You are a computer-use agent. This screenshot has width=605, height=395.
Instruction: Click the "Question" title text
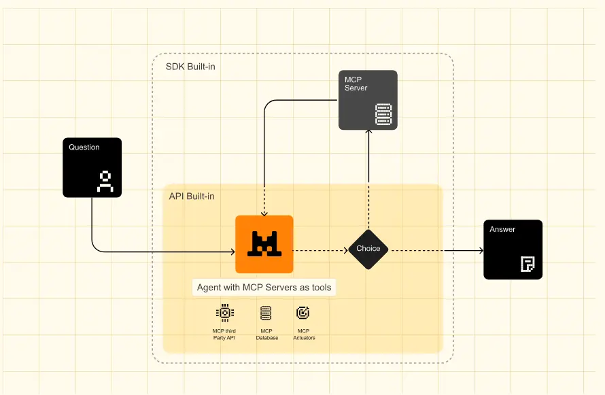(x=84, y=148)
